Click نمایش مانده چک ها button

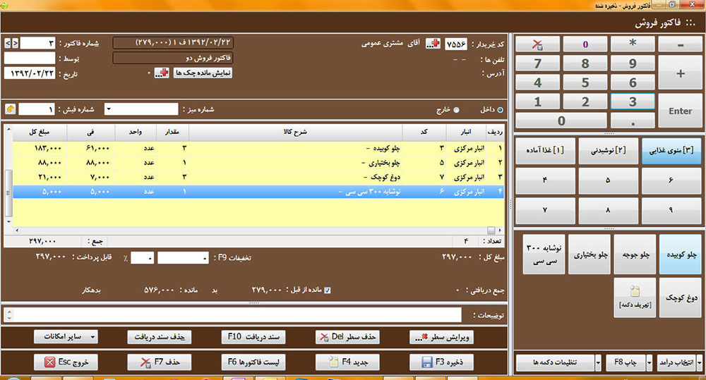tap(203, 73)
